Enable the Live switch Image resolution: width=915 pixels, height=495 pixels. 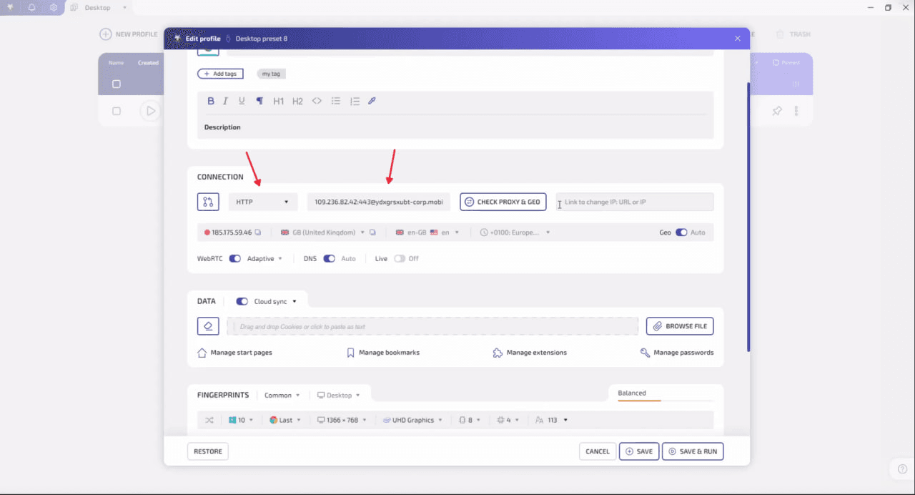pos(400,258)
